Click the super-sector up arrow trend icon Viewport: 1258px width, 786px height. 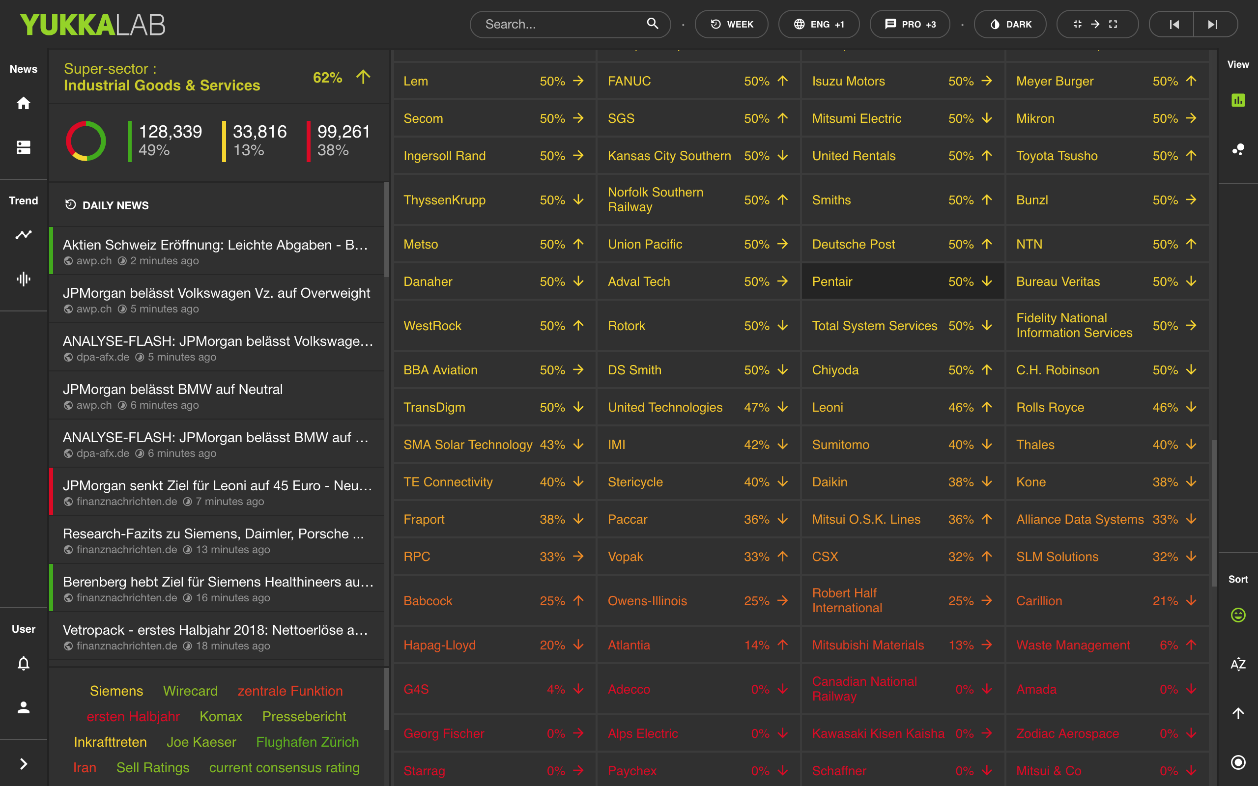coord(363,77)
